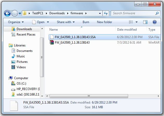Click the Refresh icon beside the address bar

(x=106, y=13)
